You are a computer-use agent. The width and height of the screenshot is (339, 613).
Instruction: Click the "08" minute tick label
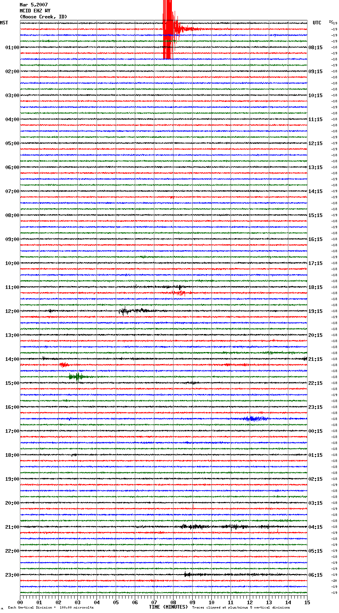pos(173,602)
